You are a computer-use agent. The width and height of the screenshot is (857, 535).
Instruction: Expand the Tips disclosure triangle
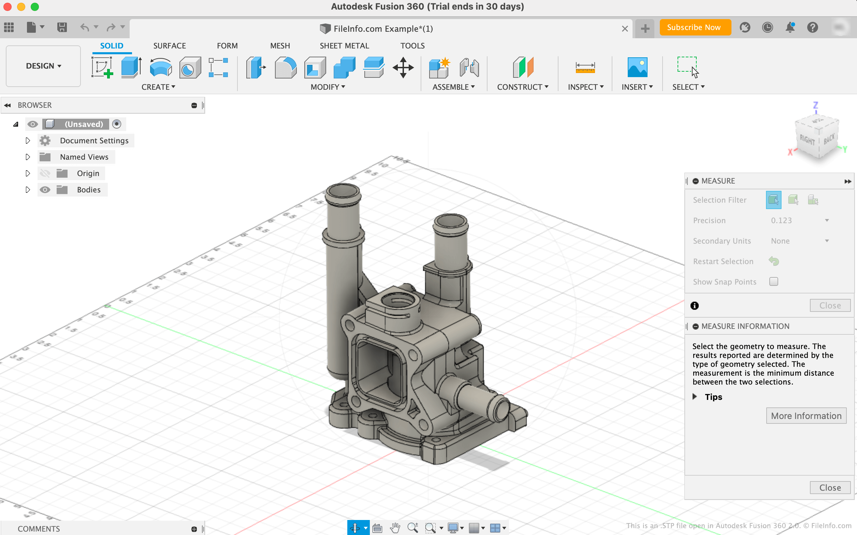click(694, 397)
